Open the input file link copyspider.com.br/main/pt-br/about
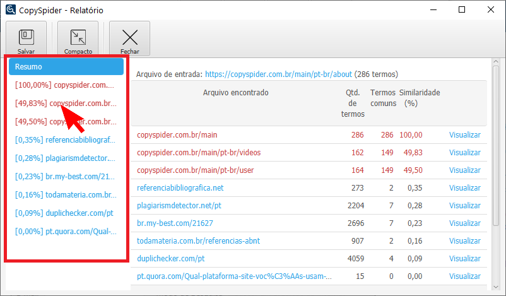This screenshot has width=506, height=296. click(x=278, y=74)
